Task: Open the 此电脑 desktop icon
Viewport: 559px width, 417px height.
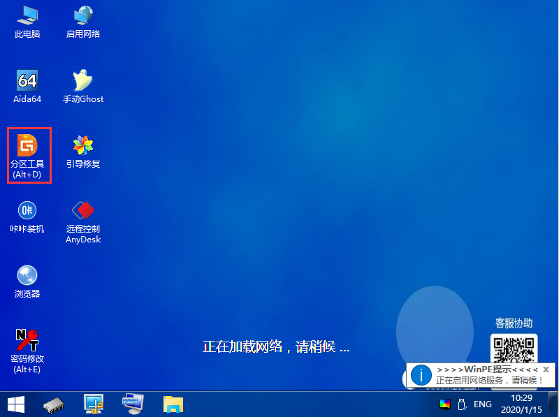Action: click(x=27, y=22)
